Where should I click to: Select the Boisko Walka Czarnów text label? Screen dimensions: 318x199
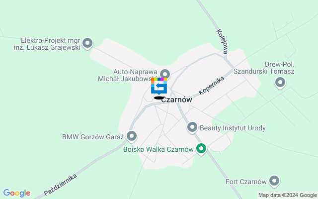pyautogui.click(x=159, y=149)
